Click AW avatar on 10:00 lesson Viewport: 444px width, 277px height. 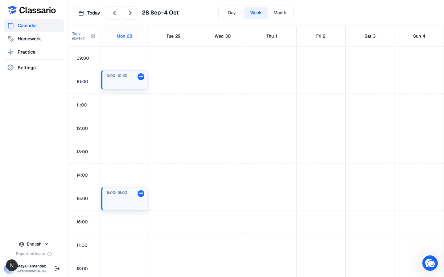pyautogui.click(x=141, y=77)
